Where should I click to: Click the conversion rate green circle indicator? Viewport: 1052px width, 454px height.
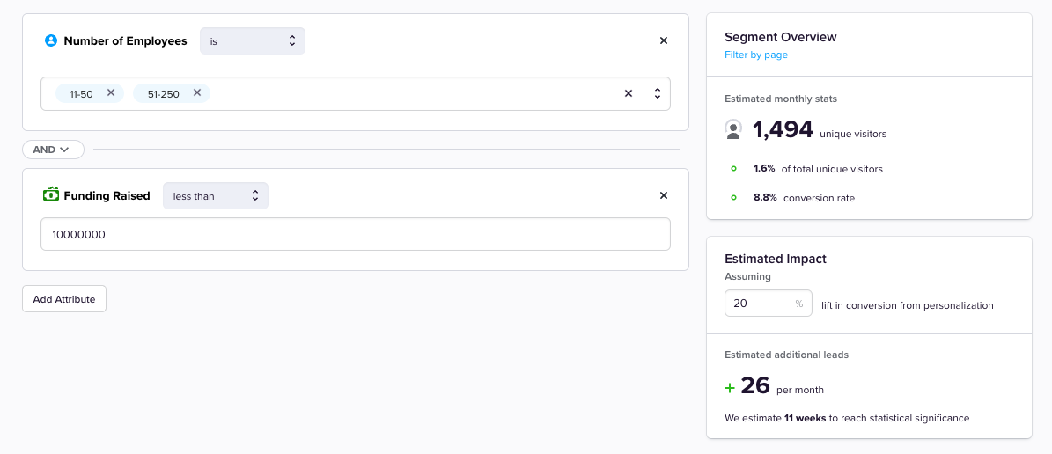[x=733, y=198]
